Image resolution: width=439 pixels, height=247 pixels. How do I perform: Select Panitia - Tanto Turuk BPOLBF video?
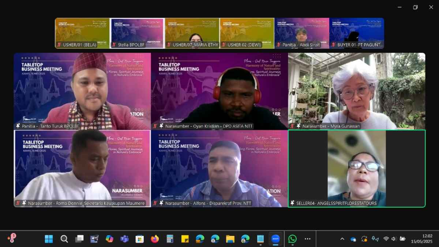82,91
